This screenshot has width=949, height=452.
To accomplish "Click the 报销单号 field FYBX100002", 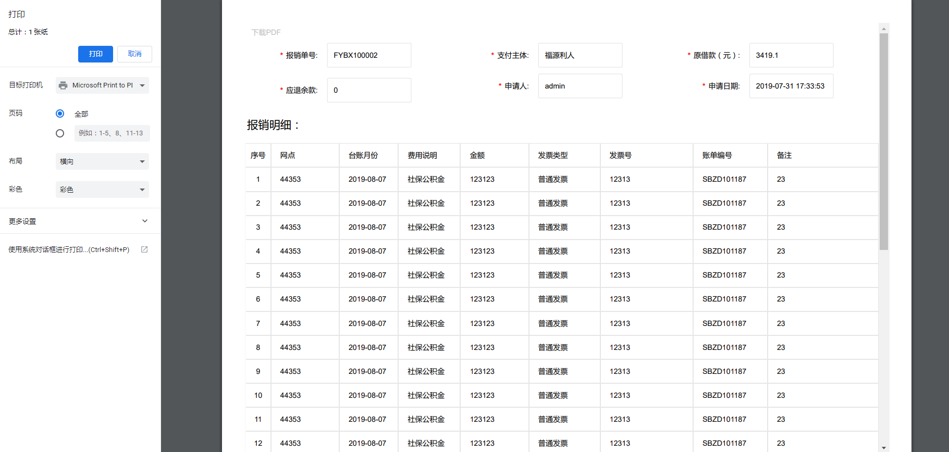I will coord(369,55).
